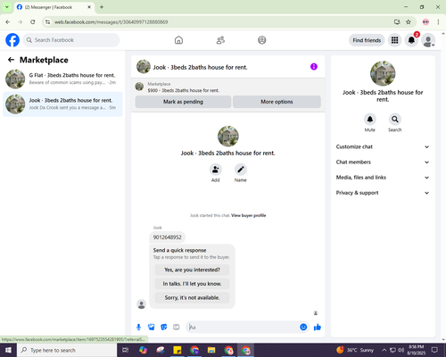Click Mark as pending button
Image resolution: width=446 pixels, height=357 pixels.
click(183, 102)
